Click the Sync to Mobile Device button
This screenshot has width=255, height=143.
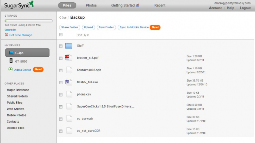pyautogui.click(x=134, y=27)
